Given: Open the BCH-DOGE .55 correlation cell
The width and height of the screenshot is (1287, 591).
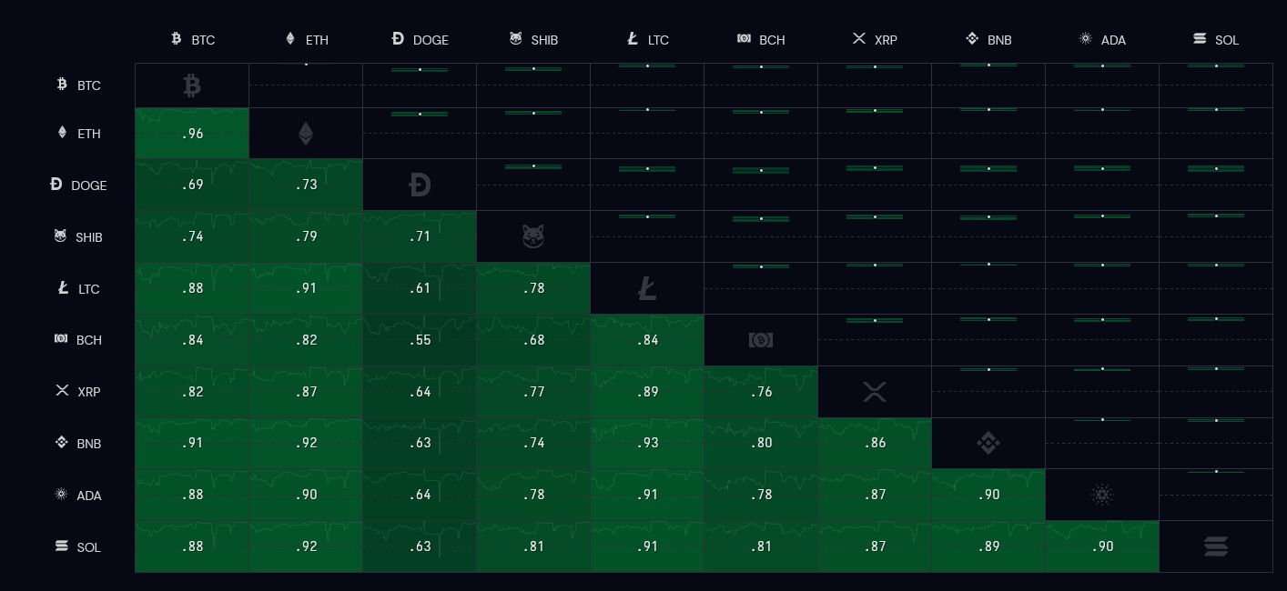Looking at the screenshot, I should 420,340.
